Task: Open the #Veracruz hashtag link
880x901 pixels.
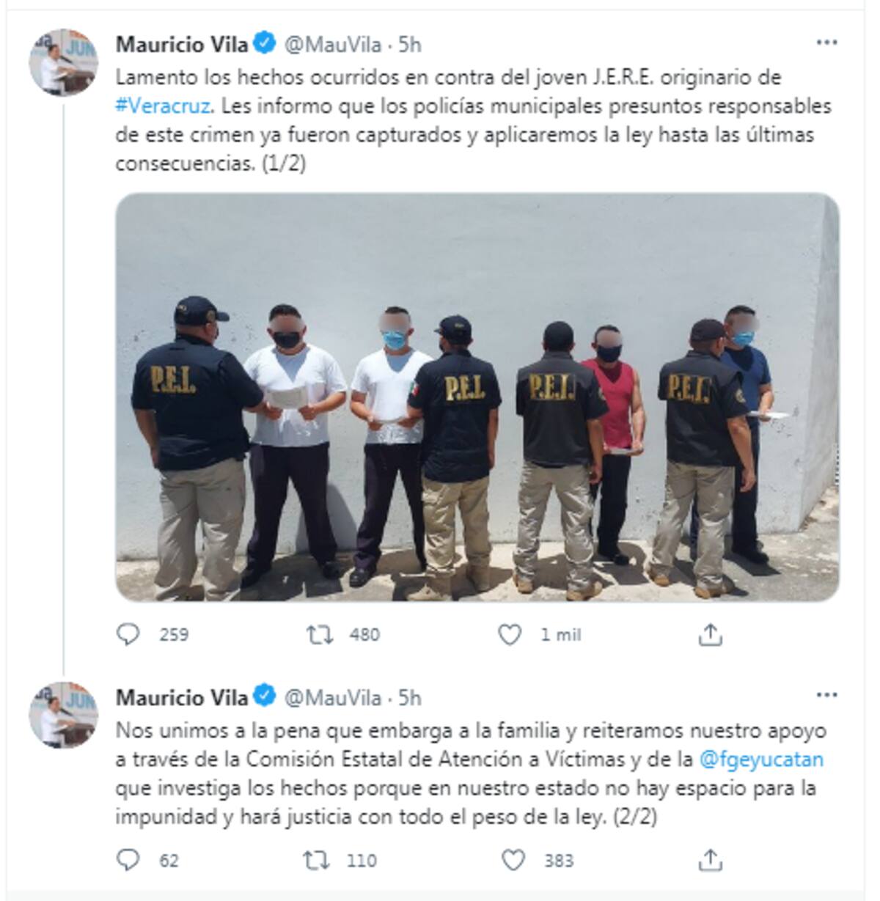Action: [164, 106]
